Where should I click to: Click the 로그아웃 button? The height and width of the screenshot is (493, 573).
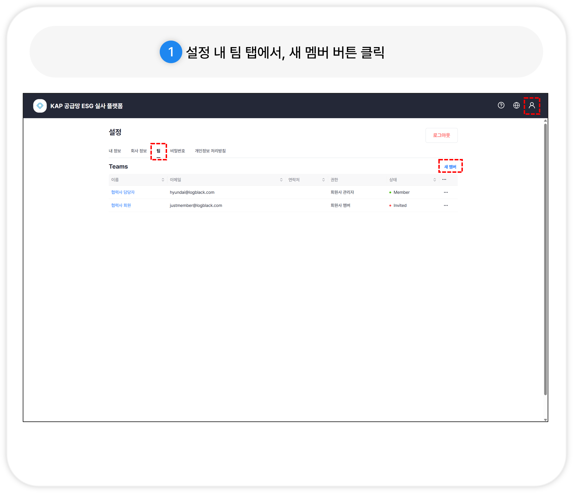[x=441, y=135]
